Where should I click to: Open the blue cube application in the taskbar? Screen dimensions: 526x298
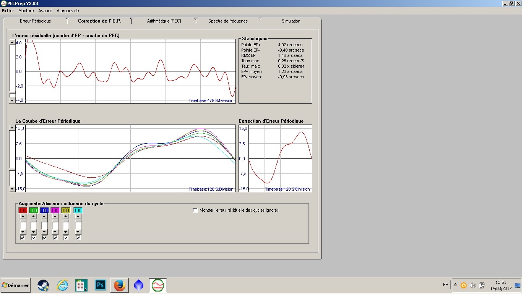[139, 285]
